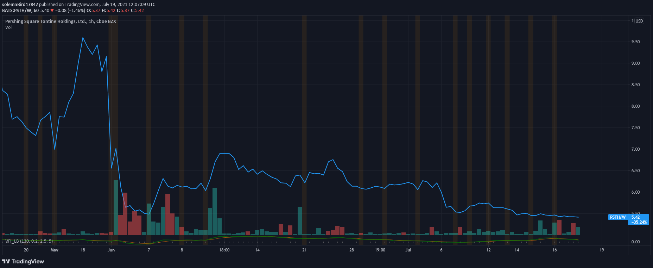Click the PSTH/W price line label
The height and width of the screenshot is (268, 653).
tap(618, 217)
